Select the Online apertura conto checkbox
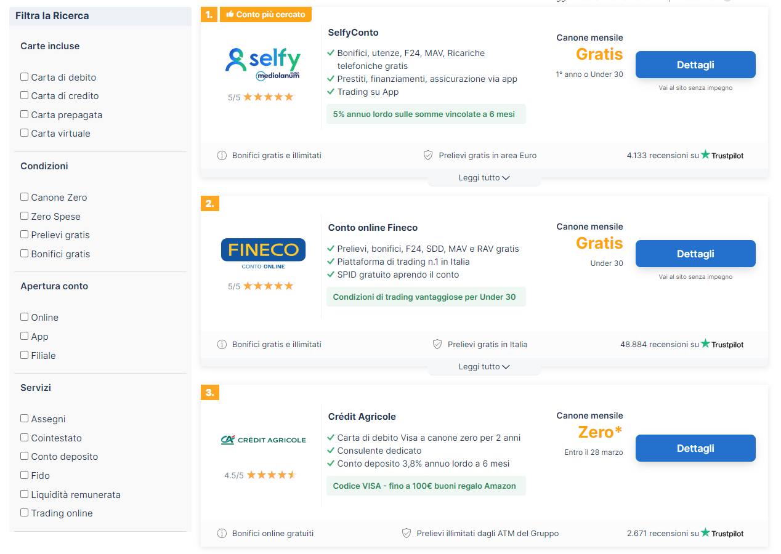 click(x=25, y=317)
